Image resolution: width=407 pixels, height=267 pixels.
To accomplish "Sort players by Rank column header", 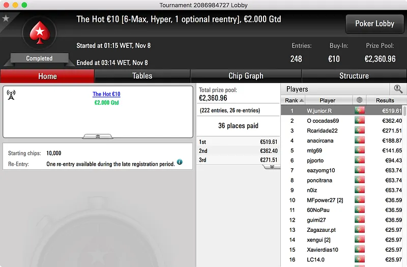I will [x=294, y=100].
